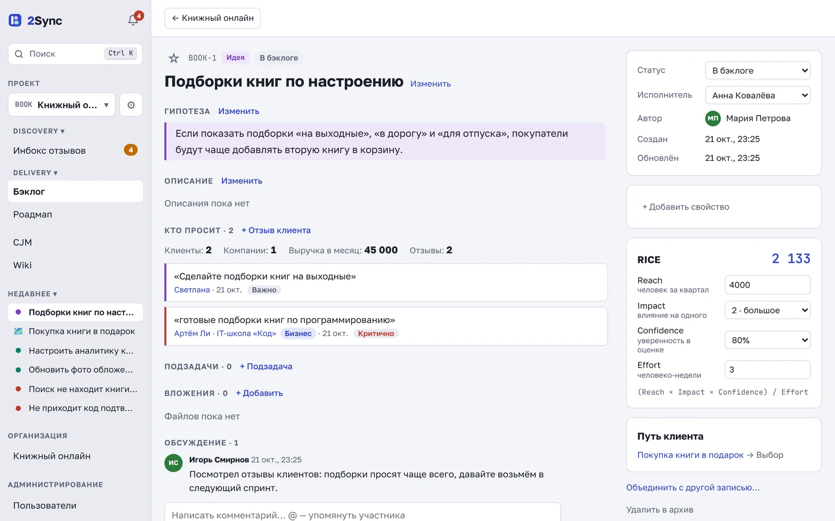Open the notifications bell
This screenshot has height=521, width=835.
click(133, 20)
